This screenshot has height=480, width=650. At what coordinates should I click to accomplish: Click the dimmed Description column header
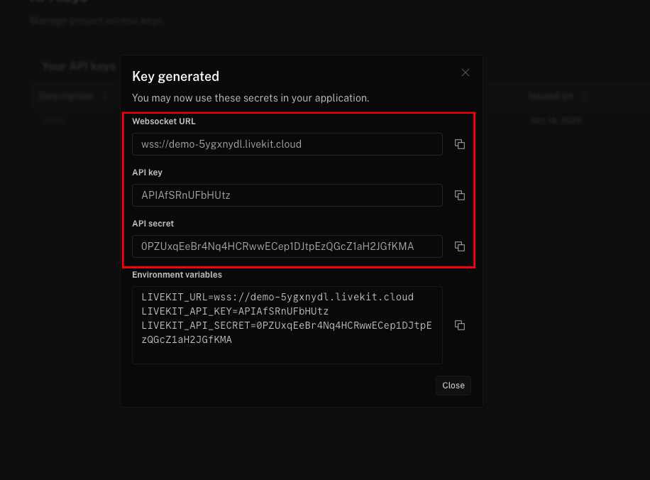[x=66, y=95]
